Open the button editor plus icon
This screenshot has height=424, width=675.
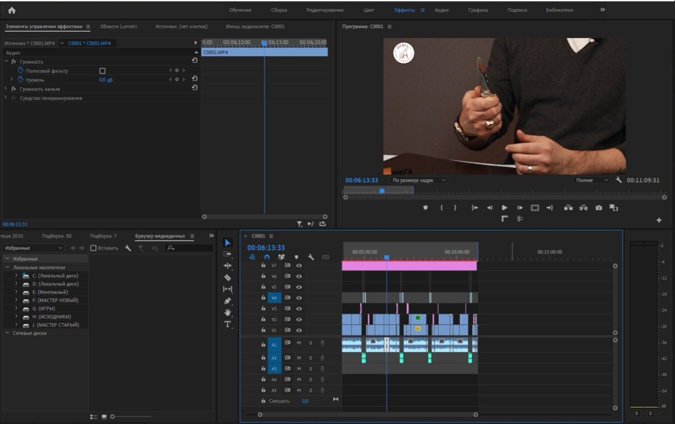click(x=659, y=220)
